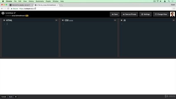Click the CSS (SCSS) panel title
176x99 pixels.
[x=69, y=20]
